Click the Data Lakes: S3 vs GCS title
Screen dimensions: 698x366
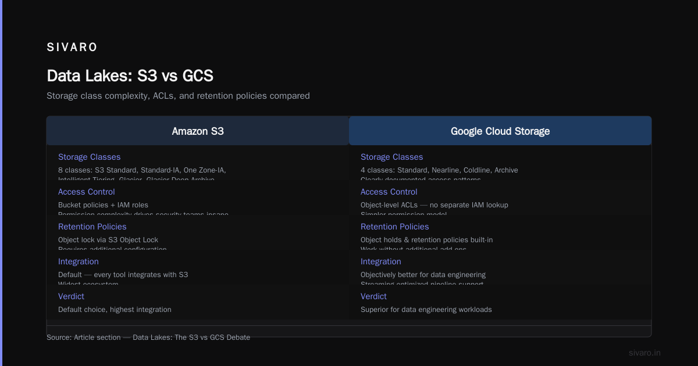tap(130, 76)
